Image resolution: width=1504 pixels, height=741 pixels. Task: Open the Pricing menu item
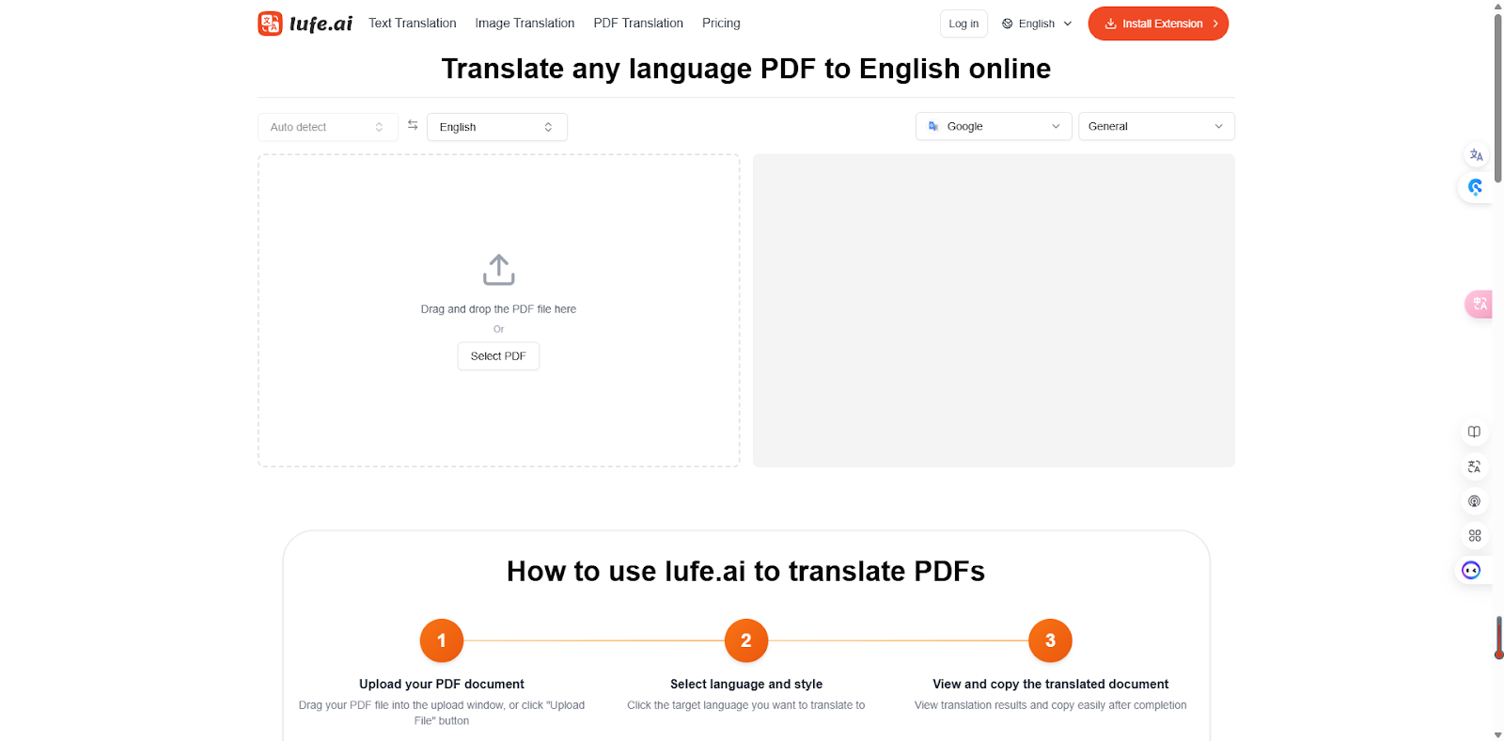(721, 23)
